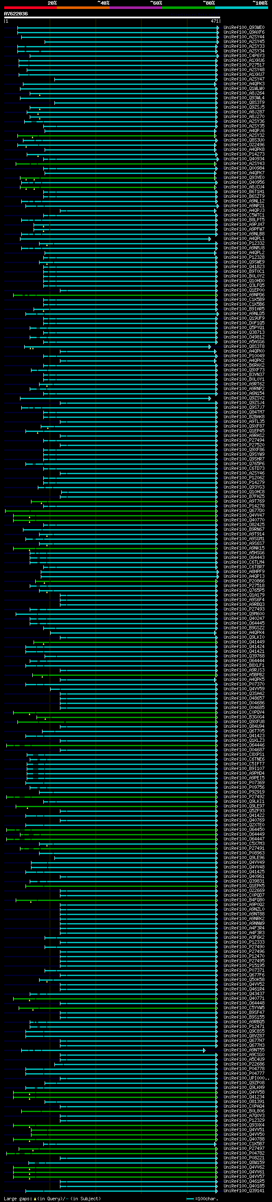This screenshot has height=1202, width=272.
Task: Select label UniRef100_Q677F6
Action: (x=244, y=975)
